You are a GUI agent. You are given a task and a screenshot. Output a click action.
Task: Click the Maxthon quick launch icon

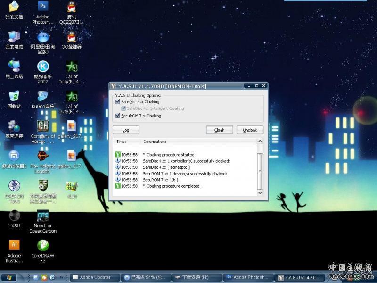click(36, 277)
